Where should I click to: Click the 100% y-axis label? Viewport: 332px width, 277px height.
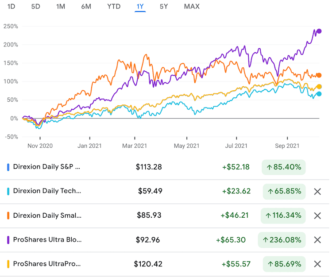[x=11, y=81]
